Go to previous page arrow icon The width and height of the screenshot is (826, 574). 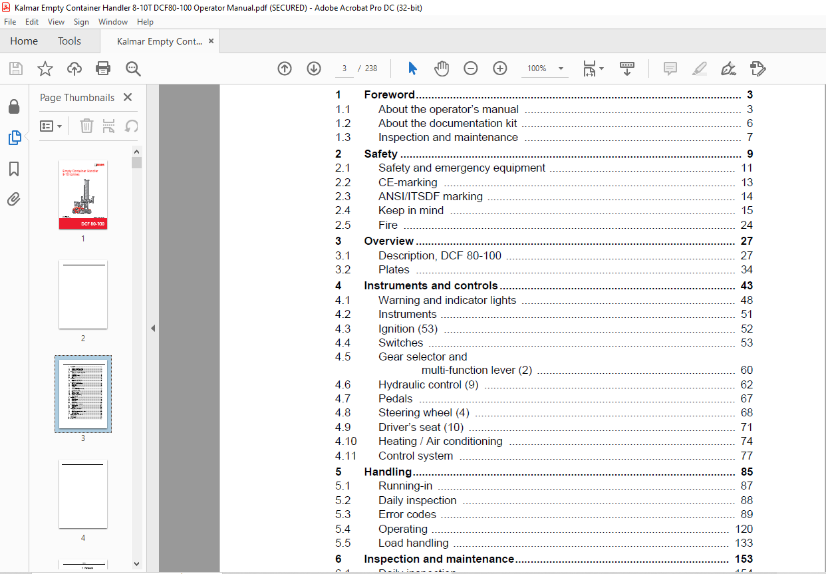coord(285,69)
